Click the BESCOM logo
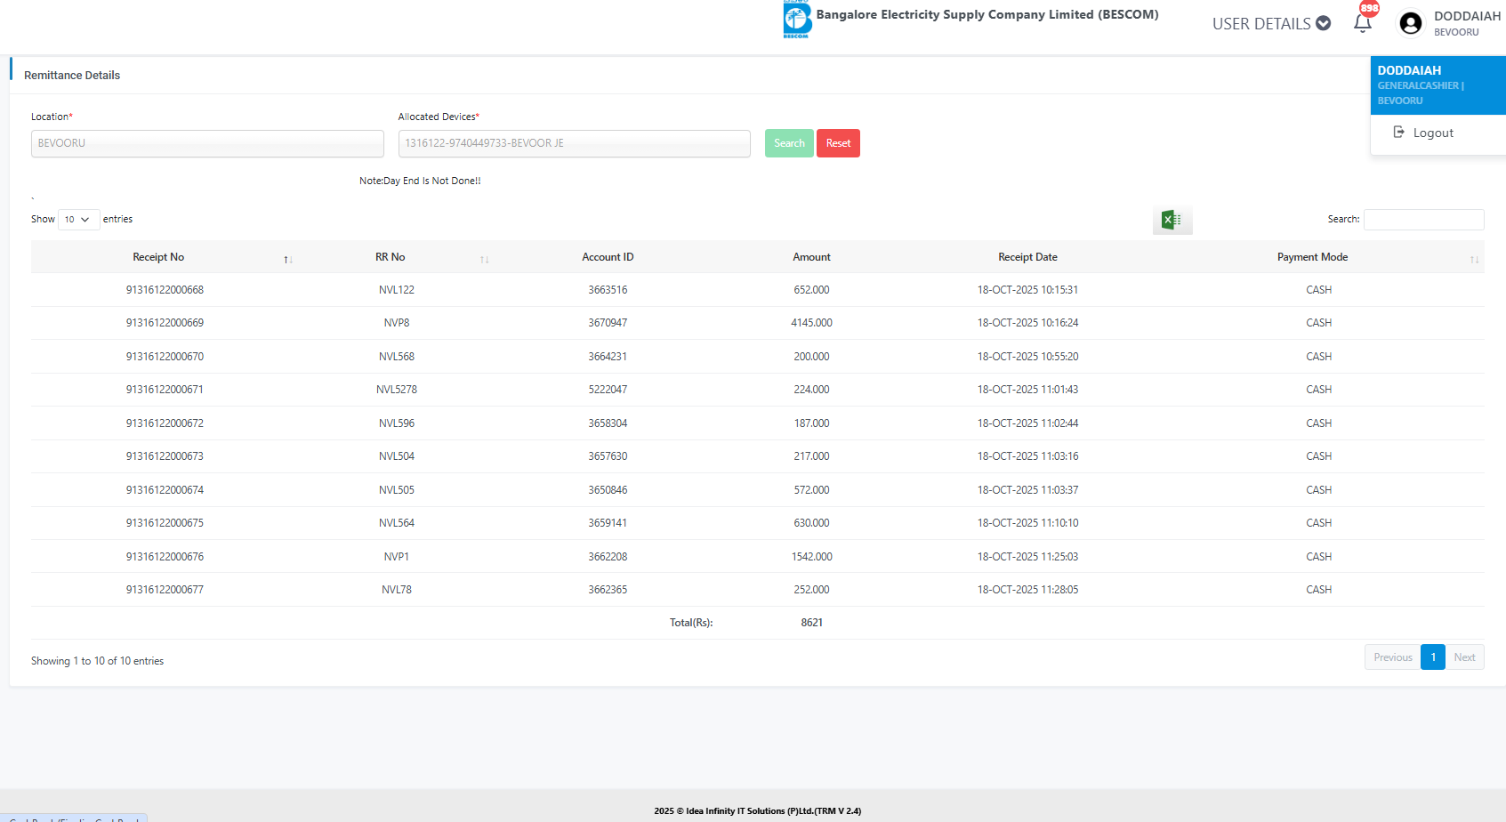The width and height of the screenshot is (1506, 822). pyautogui.click(x=796, y=20)
